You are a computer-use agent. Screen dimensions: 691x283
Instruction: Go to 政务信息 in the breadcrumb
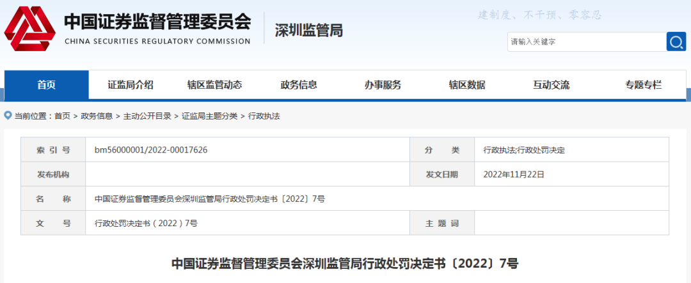(97, 116)
